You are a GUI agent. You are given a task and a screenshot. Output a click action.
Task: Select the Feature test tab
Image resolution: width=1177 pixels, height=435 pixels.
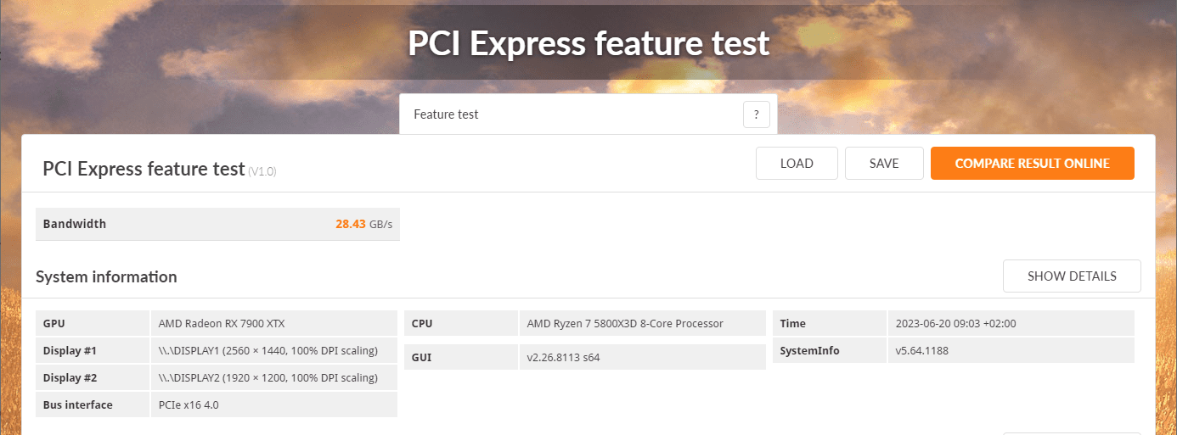coord(447,114)
